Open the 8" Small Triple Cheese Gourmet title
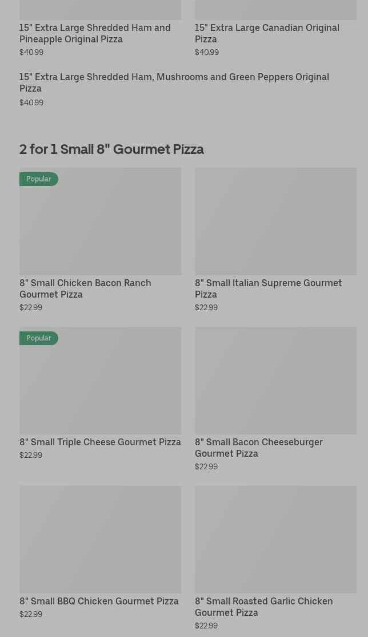The image size is (368, 637). point(100,442)
